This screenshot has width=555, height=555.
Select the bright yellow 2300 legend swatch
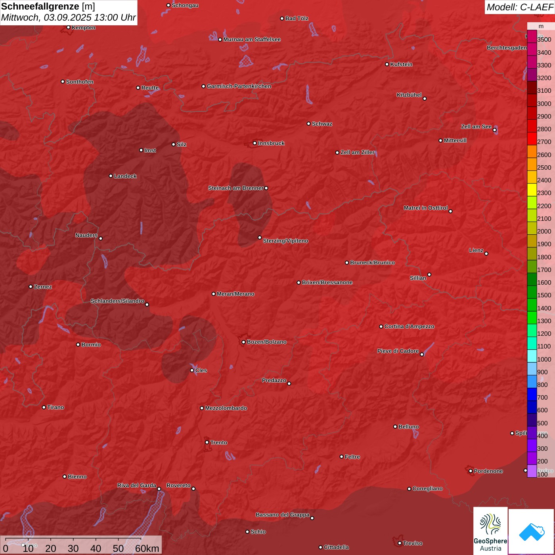tap(532, 190)
